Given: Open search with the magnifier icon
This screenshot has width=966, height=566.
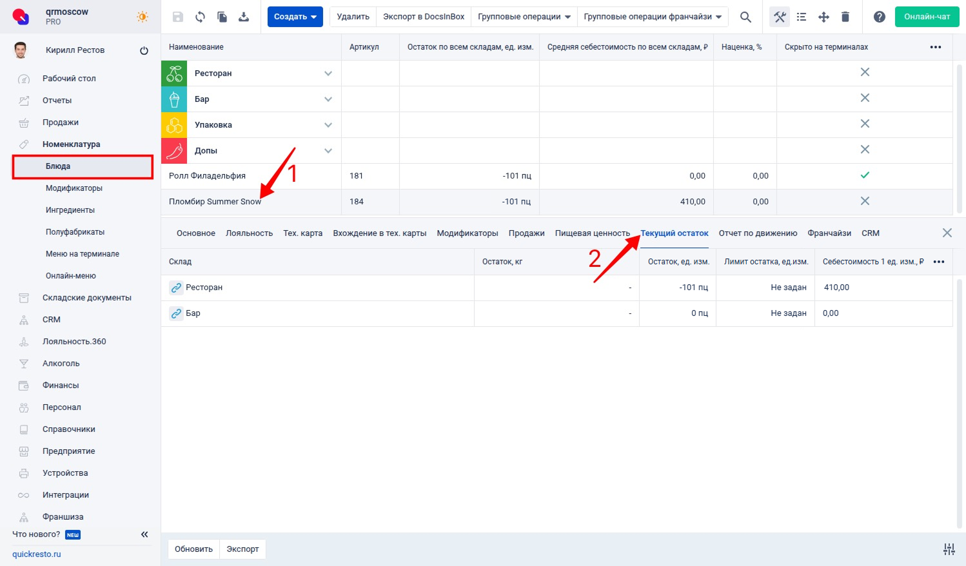Looking at the screenshot, I should coord(745,17).
